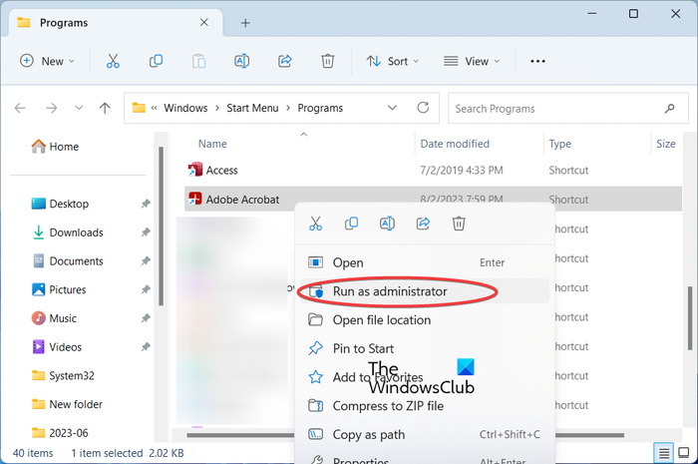Screen dimensions: 698x464
Task: Click Start Menu in the address breadcrumb
Action: tap(252, 108)
